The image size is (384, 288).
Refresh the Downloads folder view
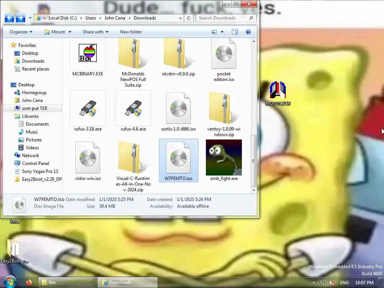(x=189, y=18)
